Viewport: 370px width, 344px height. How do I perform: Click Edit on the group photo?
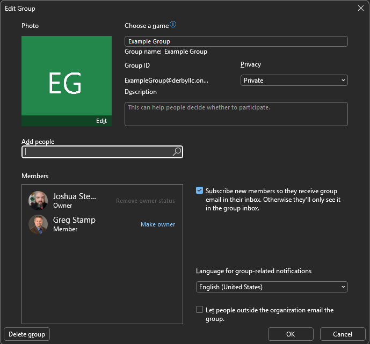pyautogui.click(x=101, y=121)
